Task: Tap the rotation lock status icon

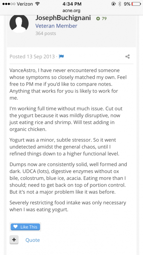Action: click(114, 4)
